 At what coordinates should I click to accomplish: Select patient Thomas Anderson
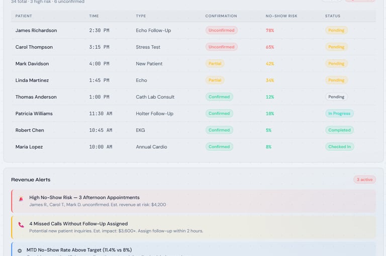[36, 97]
